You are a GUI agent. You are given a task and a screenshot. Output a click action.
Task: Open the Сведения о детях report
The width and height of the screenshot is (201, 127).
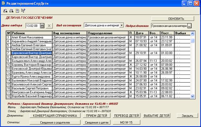point(97,123)
